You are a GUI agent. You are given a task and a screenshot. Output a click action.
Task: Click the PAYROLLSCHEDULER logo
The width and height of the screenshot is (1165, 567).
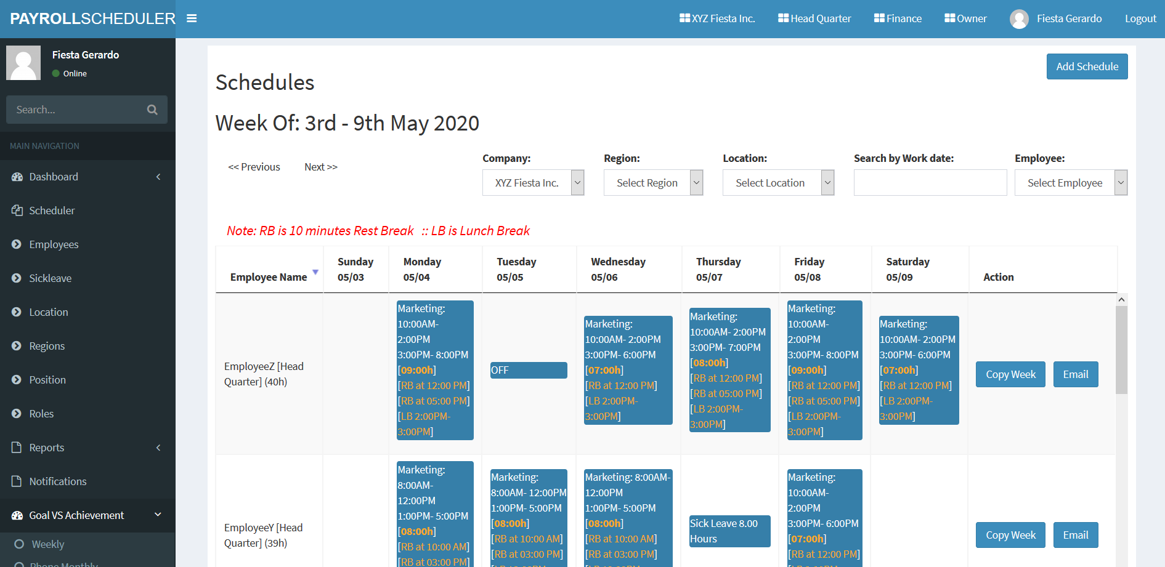(x=92, y=18)
